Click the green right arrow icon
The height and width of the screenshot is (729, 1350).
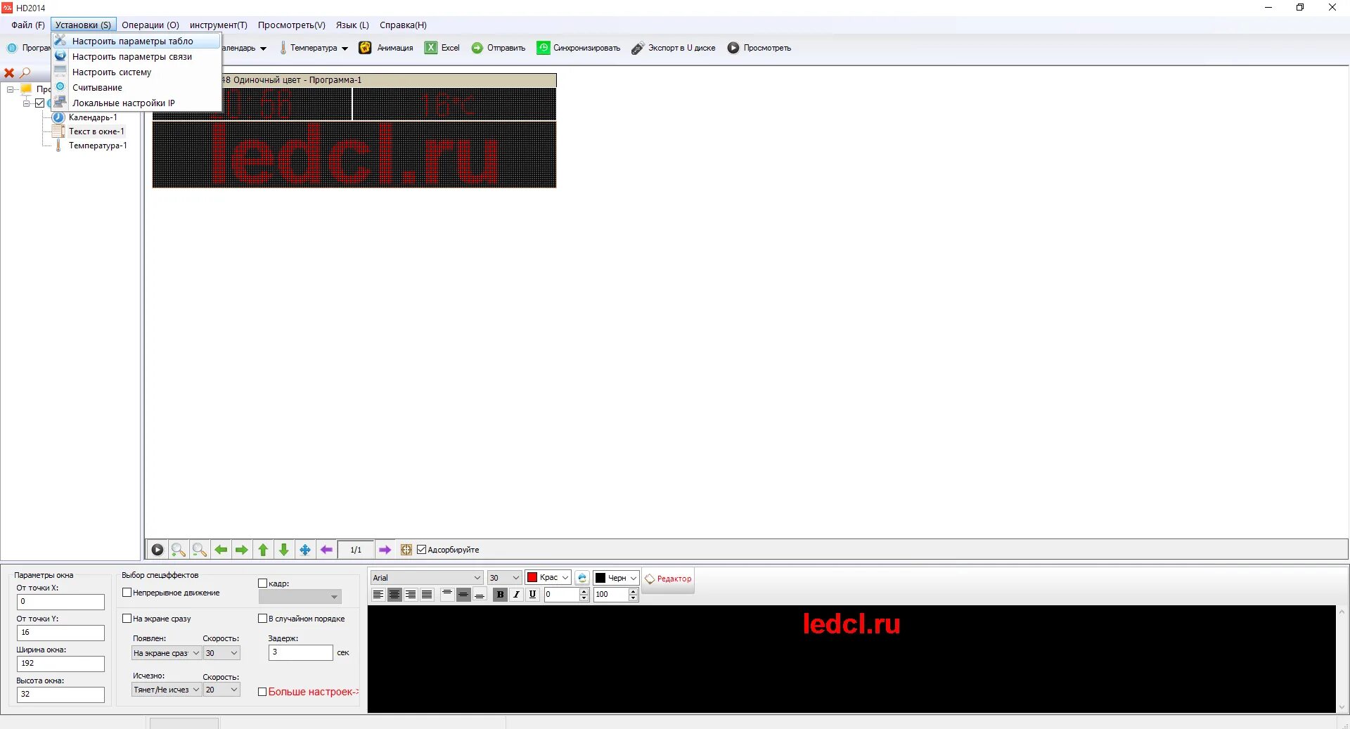(242, 550)
